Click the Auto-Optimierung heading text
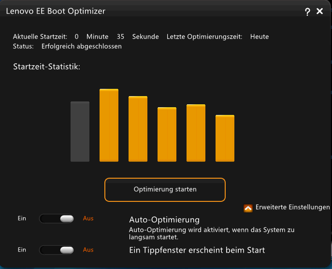This screenshot has width=332, height=269. [164, 220]
